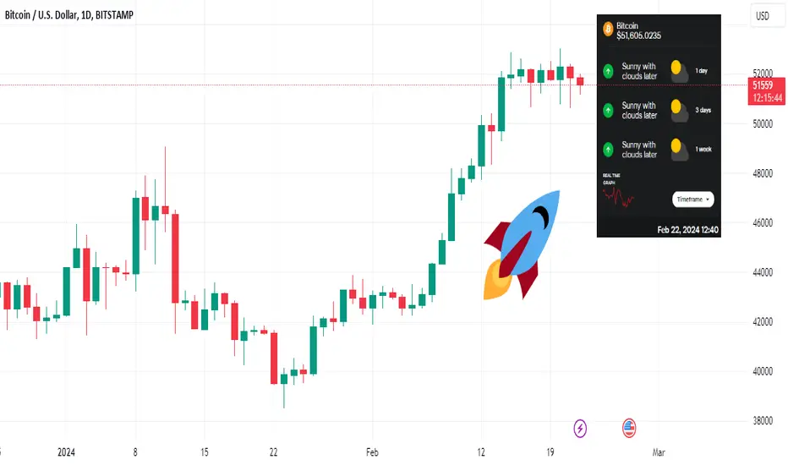Click the orange Bitcoin logo icon
Screen dimensions: 788x465
click(x=608, y=29)
